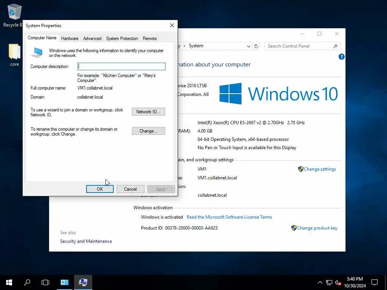Click the collabnet.local domain in Control Panel
The width and height of the screenshot is (387, 290).
(x=212, y=195)
